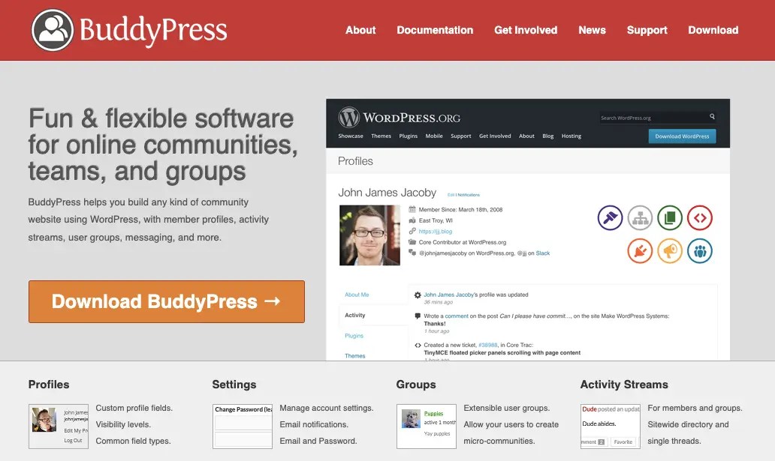The image size is (775, 461).
Task: Click the Get Involved menu item
Action: coord(525,30)
